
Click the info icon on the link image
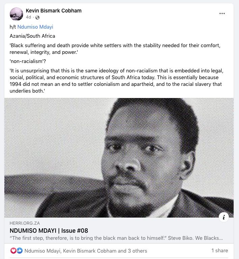[224, 217]
